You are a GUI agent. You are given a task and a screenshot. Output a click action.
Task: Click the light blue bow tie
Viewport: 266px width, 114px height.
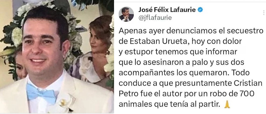[x=41, y=92]
